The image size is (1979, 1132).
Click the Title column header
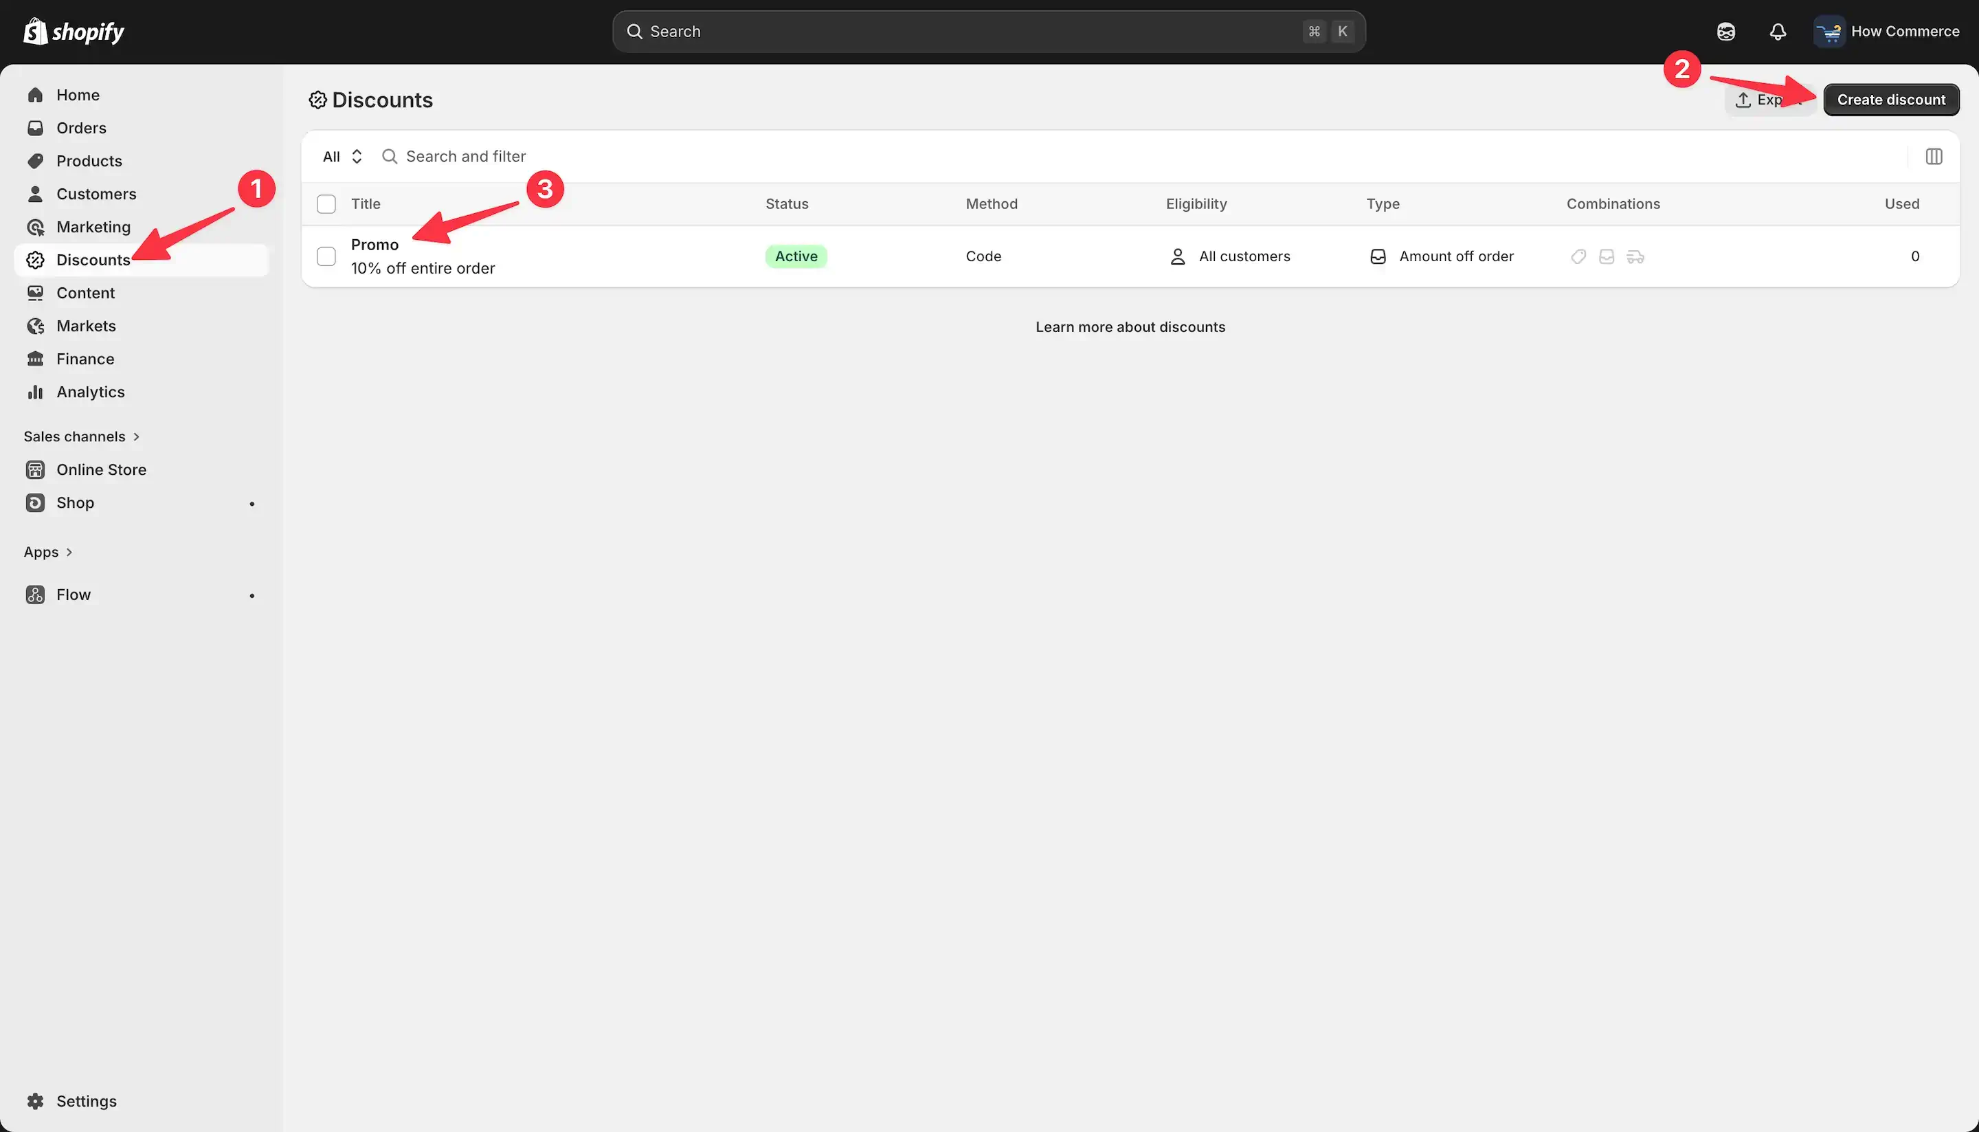point(366,203)
